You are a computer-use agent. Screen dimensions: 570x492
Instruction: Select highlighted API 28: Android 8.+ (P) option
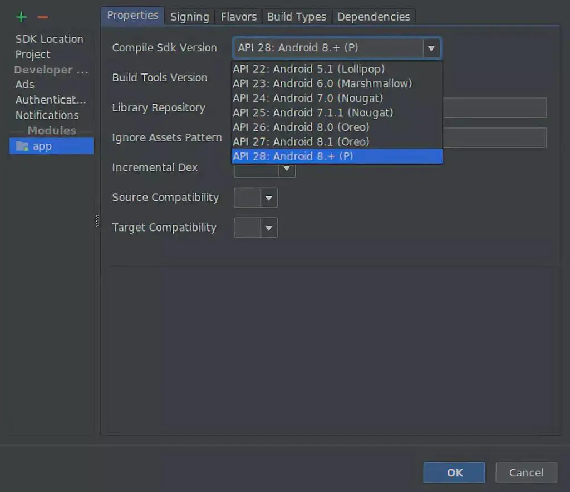[x=337, y=156]
